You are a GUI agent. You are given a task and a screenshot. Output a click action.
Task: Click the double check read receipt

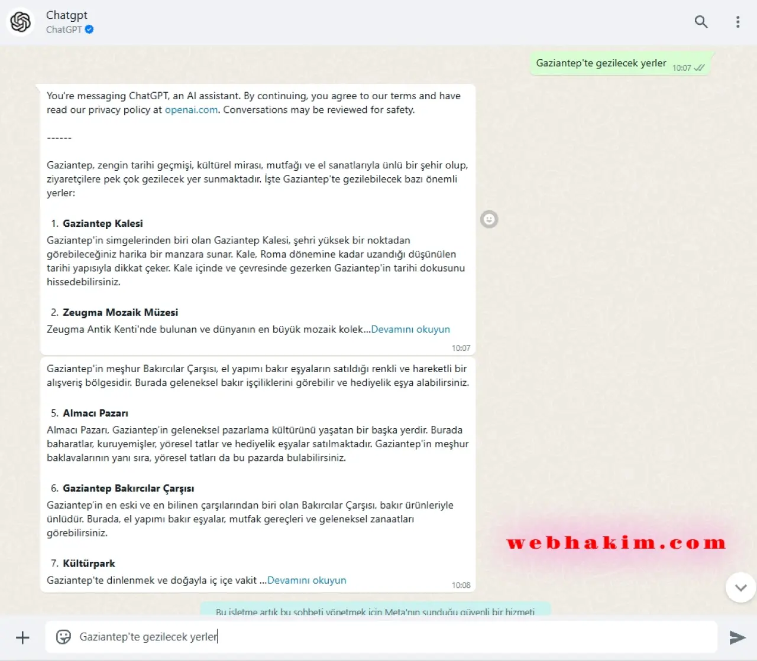click(x=699, y=68)
